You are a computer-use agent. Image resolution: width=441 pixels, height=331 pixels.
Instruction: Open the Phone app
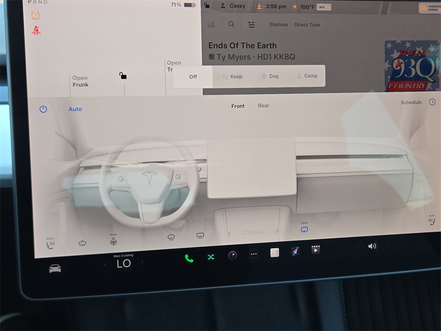point(189,258)
